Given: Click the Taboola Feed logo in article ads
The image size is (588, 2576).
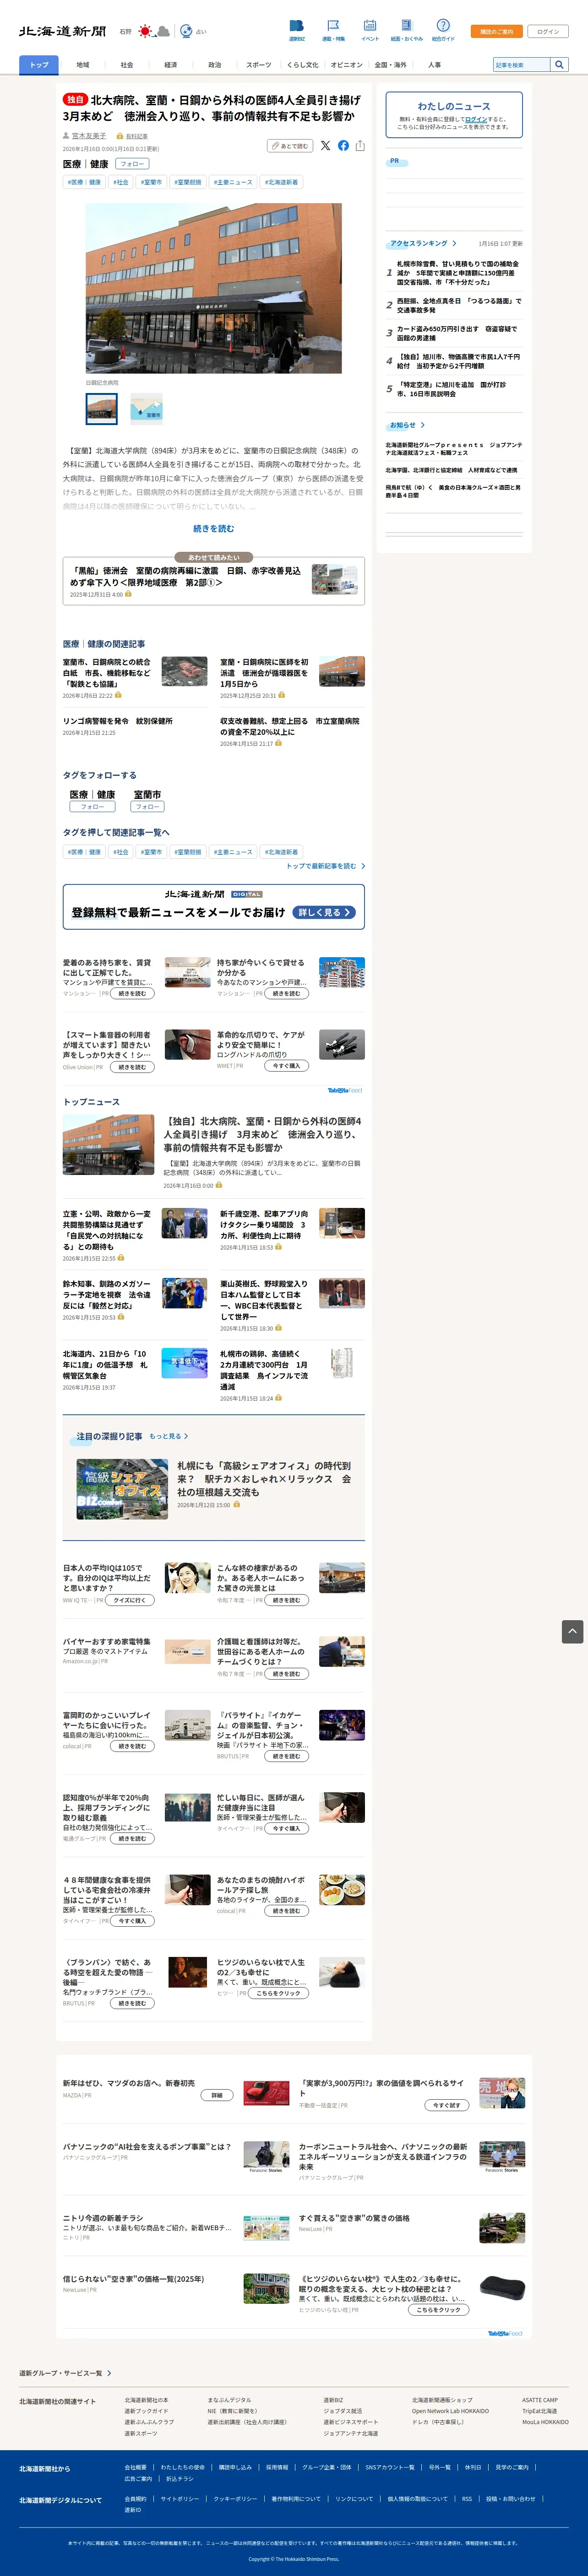Looking at the screenshot, I should click(343, 1090).
